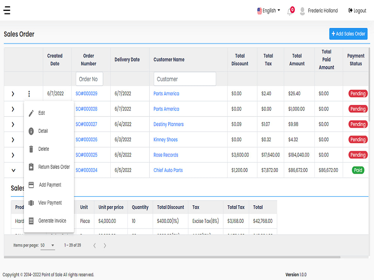Open order link SO#000029
This screenshot has height=280, width=374.
click(86, 94)
